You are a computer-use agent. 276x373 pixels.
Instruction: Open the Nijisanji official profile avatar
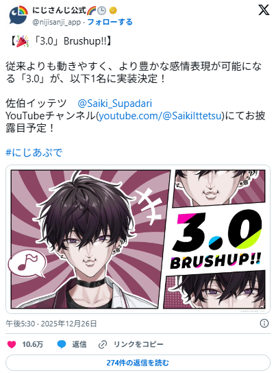[18, 15]
